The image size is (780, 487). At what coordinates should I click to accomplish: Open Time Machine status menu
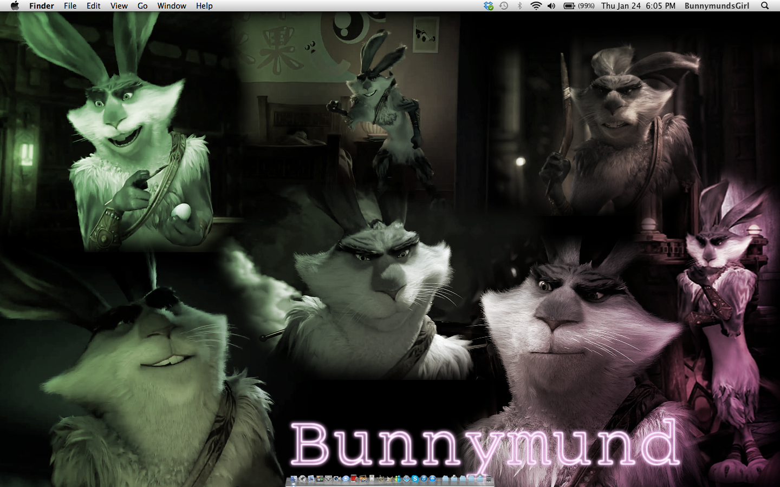504,6
